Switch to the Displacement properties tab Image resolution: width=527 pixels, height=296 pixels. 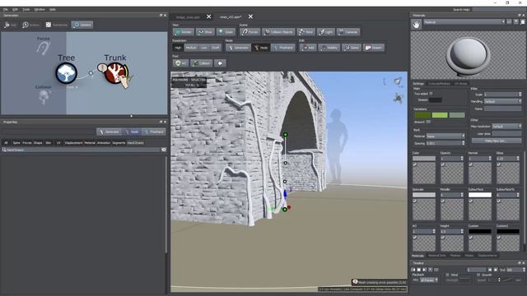[x=73, y=143]
